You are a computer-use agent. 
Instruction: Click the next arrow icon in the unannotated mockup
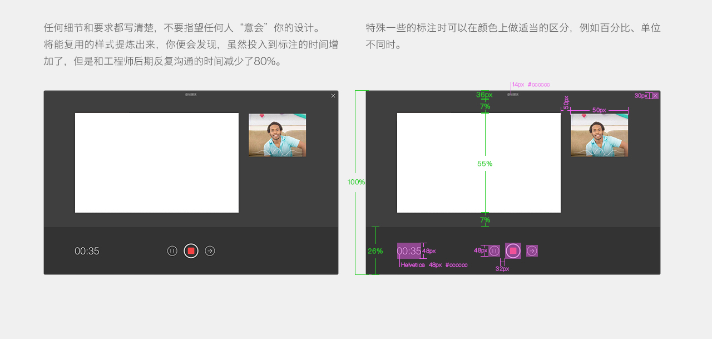tap(210, 251)
